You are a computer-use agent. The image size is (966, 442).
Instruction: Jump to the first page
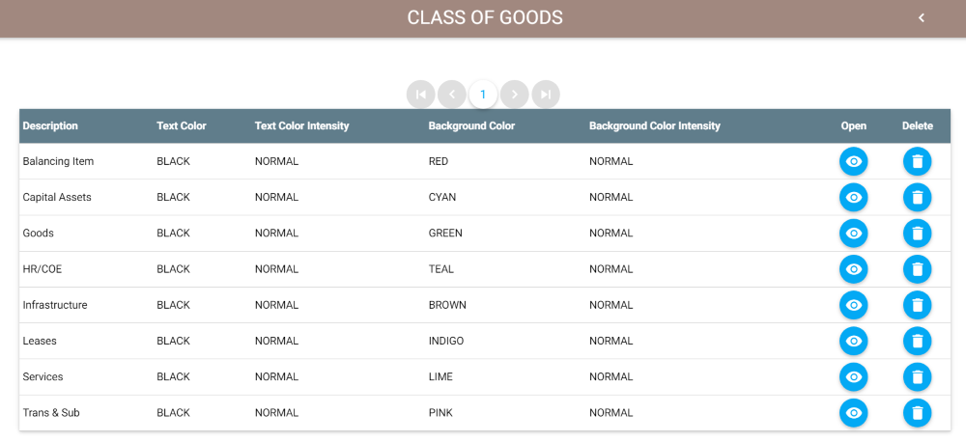(420, 94)
